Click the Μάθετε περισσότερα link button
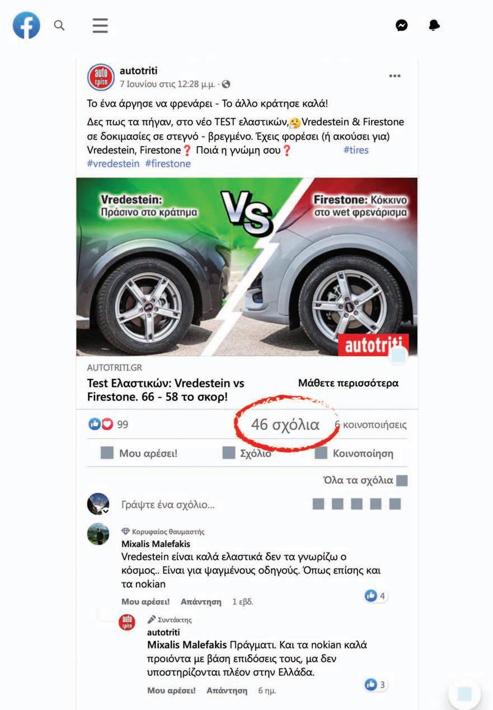The image size is (493, 710). coord(348,384)
